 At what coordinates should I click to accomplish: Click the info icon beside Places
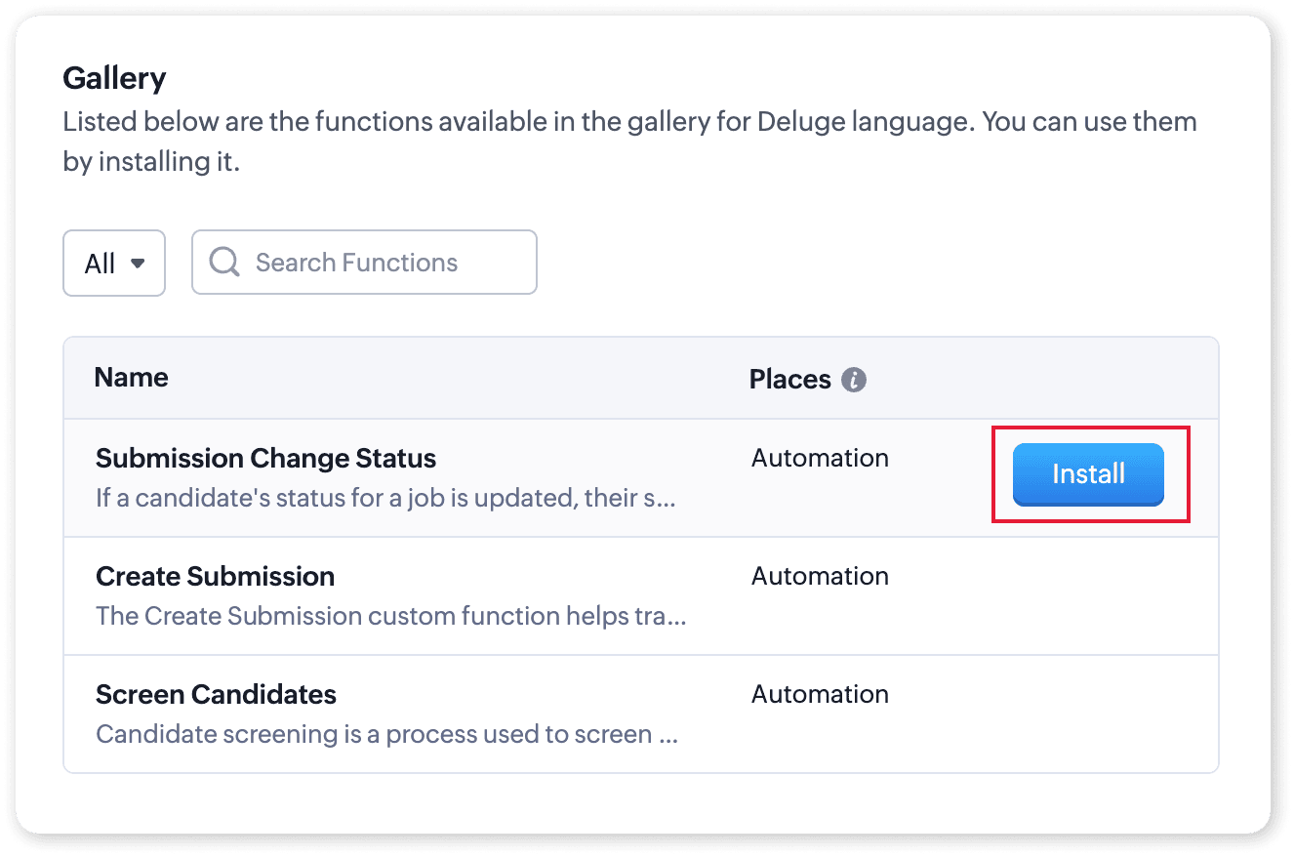[x=854, y=380]
